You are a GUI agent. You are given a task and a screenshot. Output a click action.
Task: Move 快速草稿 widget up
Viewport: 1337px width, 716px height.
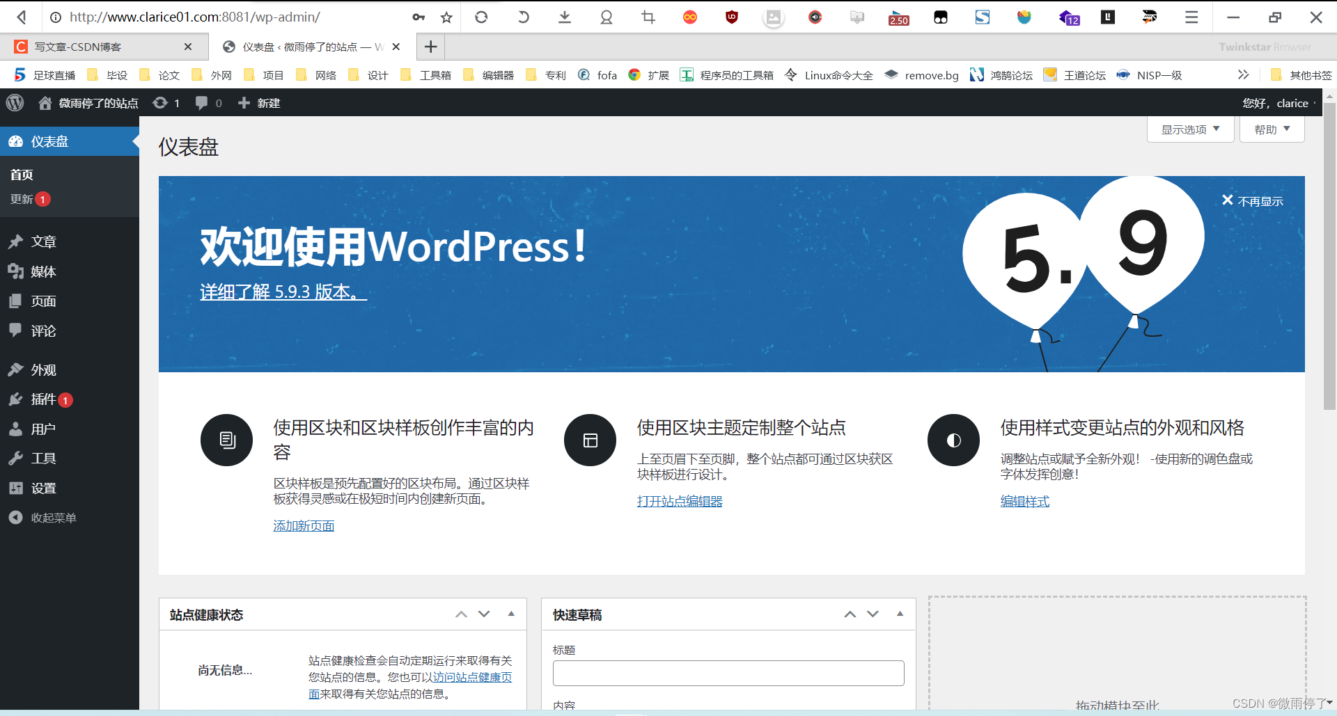click(x=850, y=614)
